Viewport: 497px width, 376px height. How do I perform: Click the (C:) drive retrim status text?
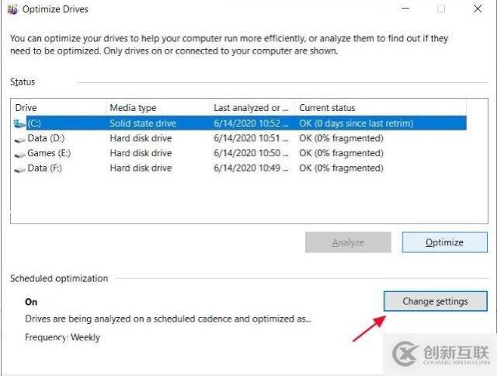(356, 123)
